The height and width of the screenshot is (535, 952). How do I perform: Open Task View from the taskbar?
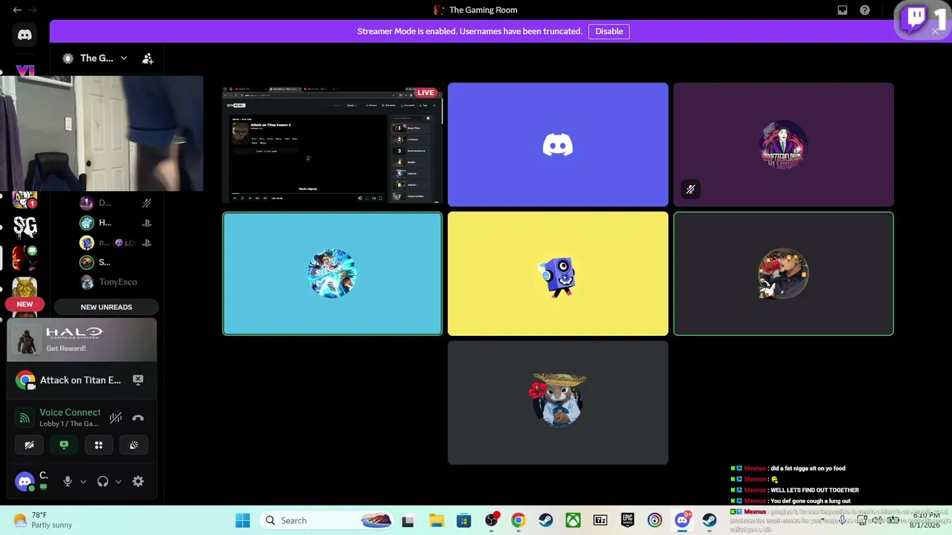(x=408, y=520)
